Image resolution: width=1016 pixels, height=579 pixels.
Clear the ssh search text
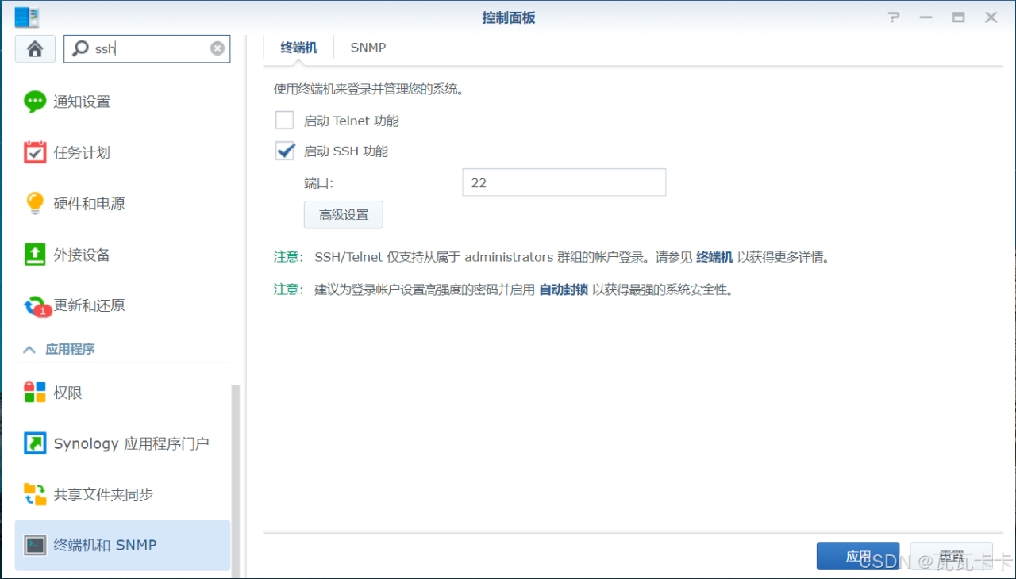(x=217, y=48)
